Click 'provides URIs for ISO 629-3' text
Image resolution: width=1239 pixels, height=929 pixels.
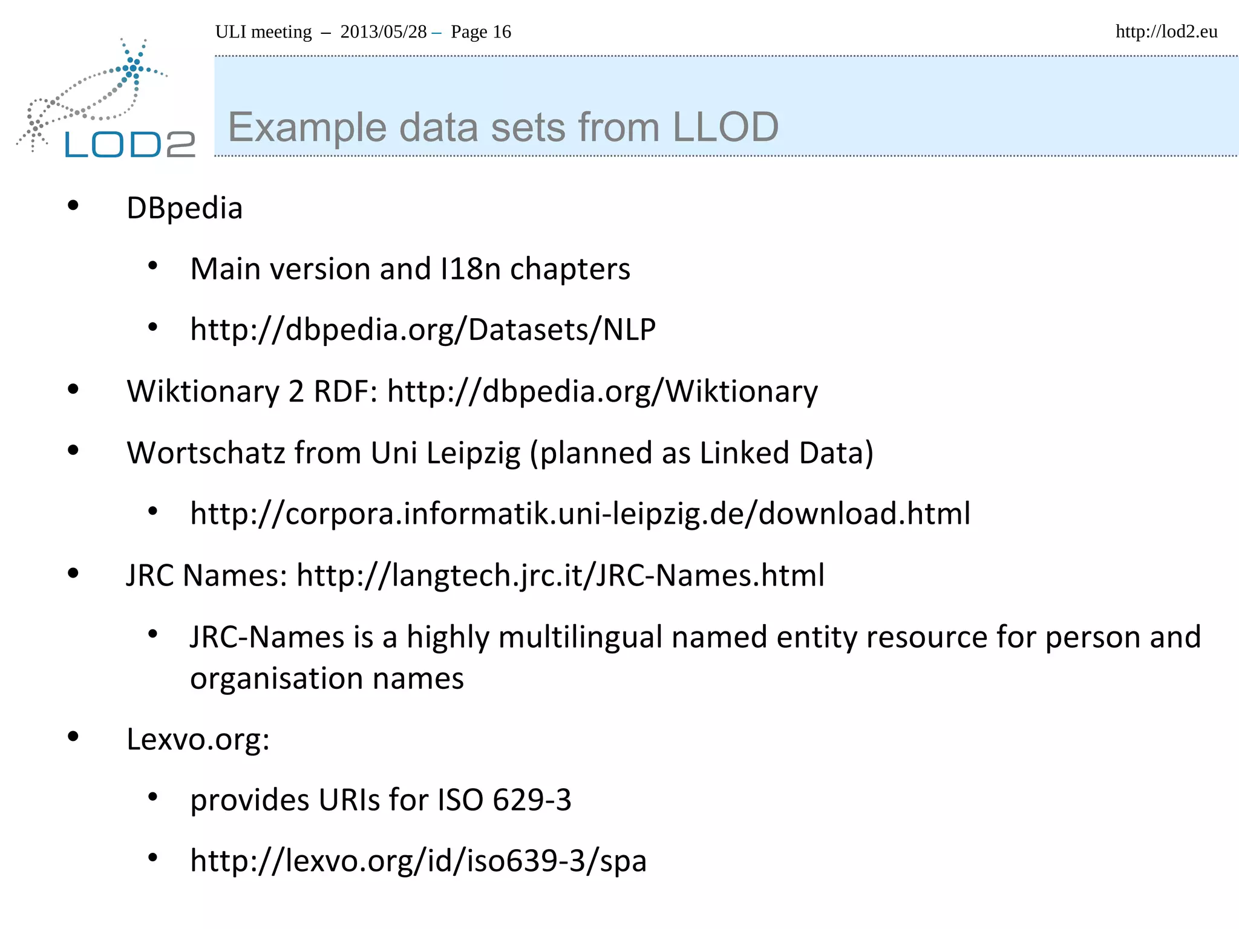380,800
